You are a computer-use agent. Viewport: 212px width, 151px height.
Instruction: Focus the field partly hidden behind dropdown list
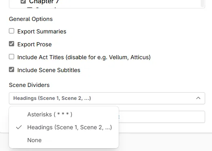pos(162,117)
